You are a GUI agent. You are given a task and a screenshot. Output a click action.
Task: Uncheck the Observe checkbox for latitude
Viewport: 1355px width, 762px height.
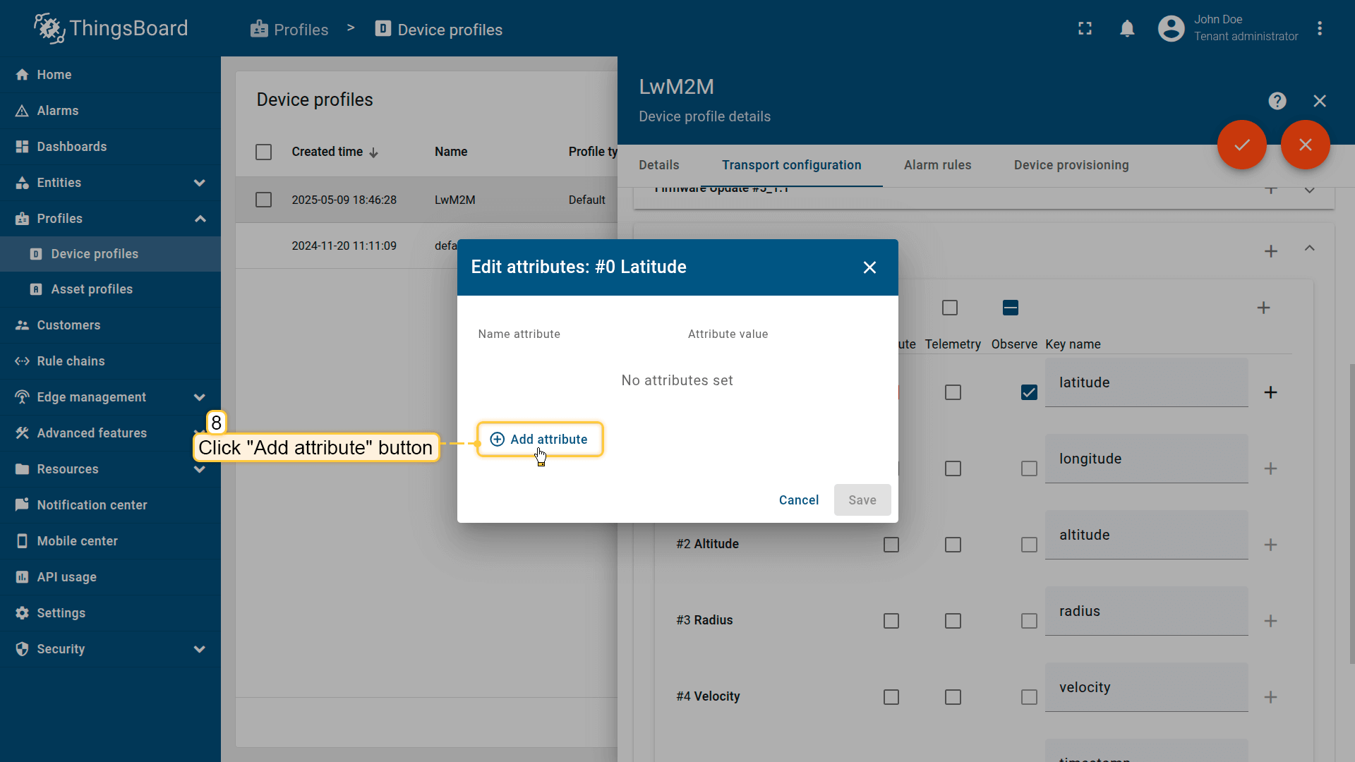[1029, 392]
